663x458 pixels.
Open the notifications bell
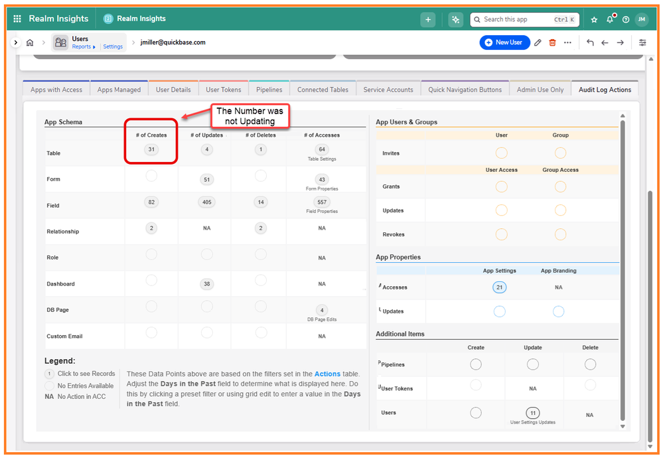(610, 19)
